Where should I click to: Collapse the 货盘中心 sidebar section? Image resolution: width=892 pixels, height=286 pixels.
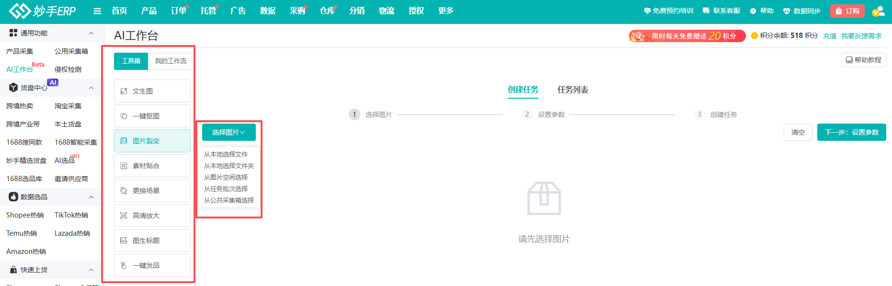pos(91,88)
